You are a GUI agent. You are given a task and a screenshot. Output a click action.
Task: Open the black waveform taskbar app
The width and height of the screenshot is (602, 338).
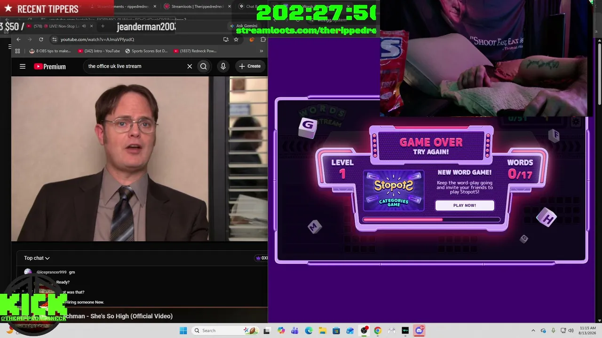point(405,330)
